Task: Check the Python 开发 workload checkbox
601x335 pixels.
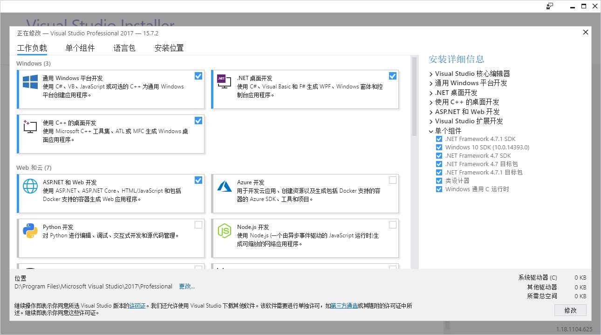Action: coord(198,224)
